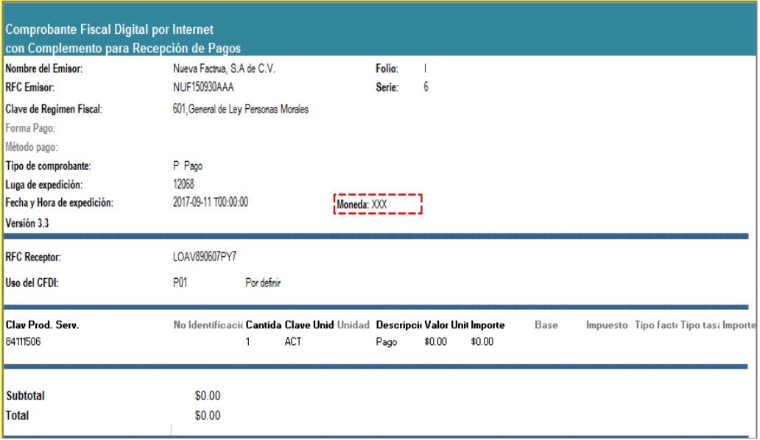Image resolution: width=760 pixels, height=440 pixels.
Task: Select the Subtotal amount $0.00
Action: point(208,396)
